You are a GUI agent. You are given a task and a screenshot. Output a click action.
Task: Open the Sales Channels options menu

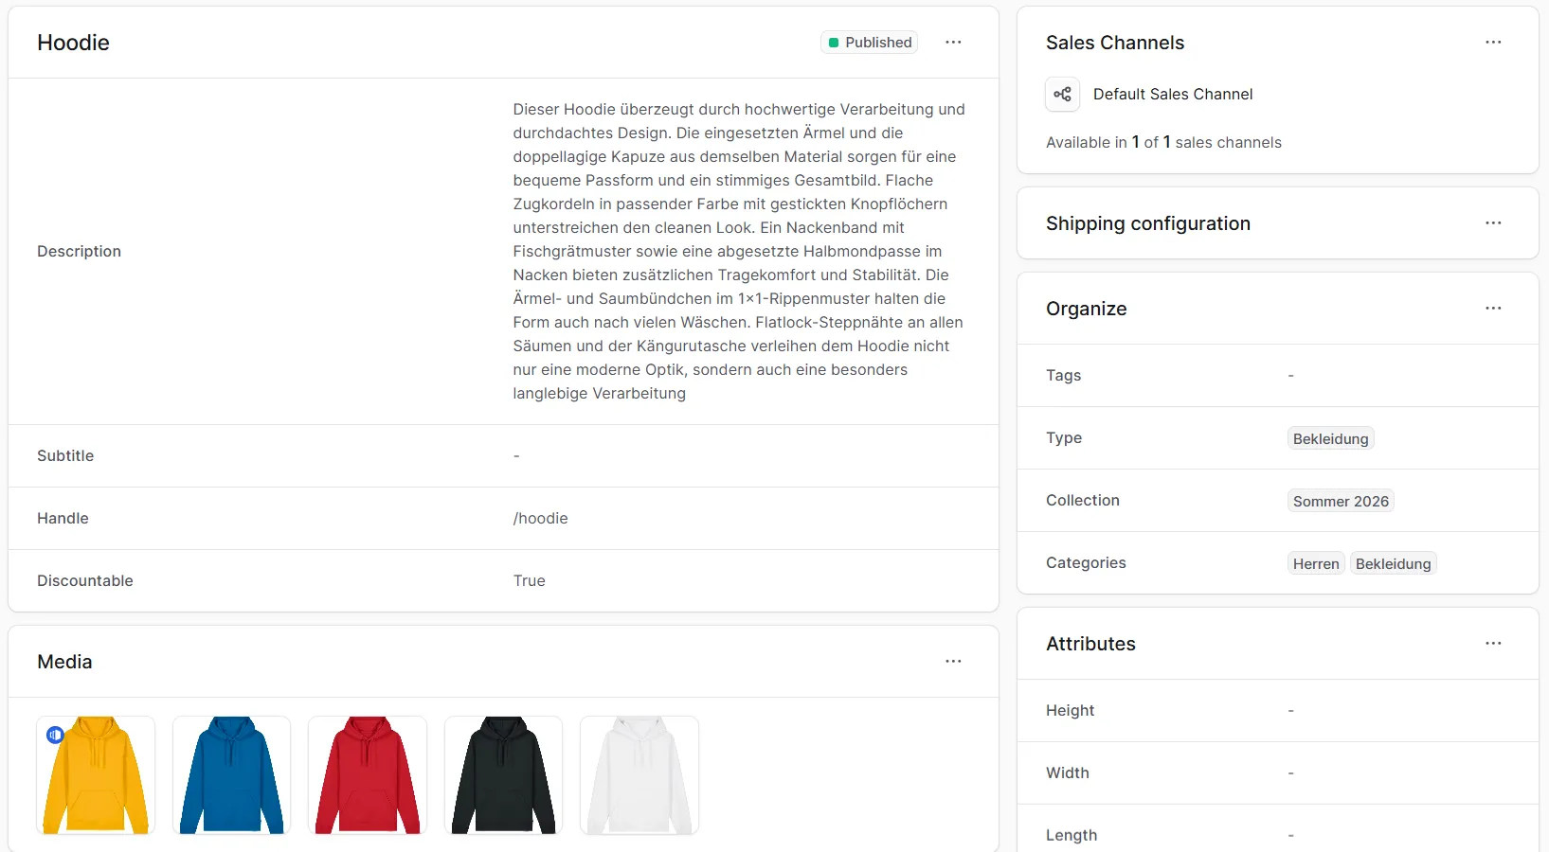1493,43
